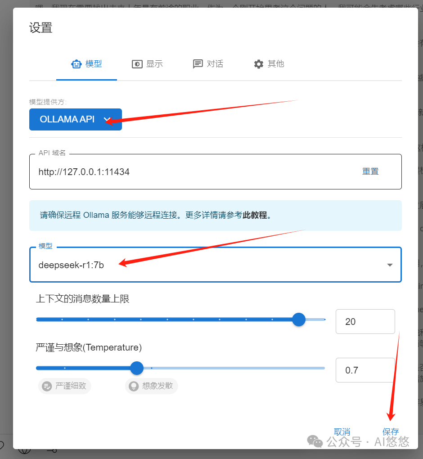This screenshot has width=423, height=459.
Task: Click the Temperature value field showing 0.7
Action: pyautogui.click(x=365, y=370)
